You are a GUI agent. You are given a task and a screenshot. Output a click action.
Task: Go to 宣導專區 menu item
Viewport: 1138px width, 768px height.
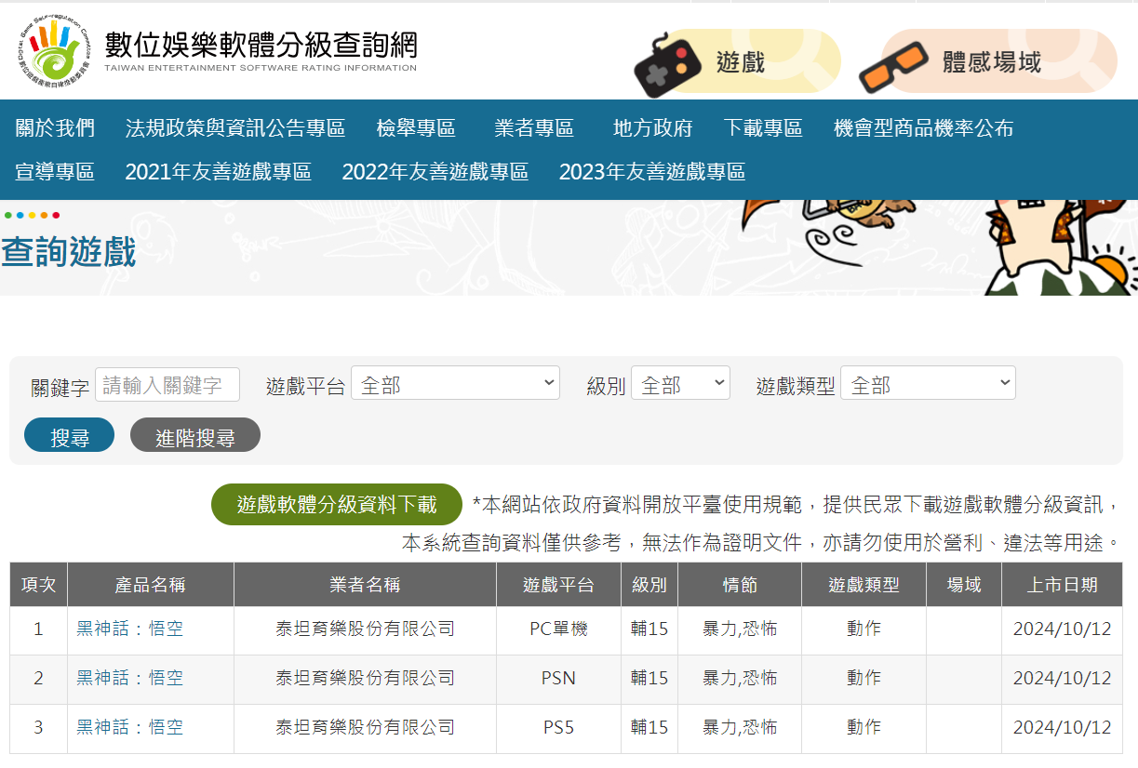[55, 172]
